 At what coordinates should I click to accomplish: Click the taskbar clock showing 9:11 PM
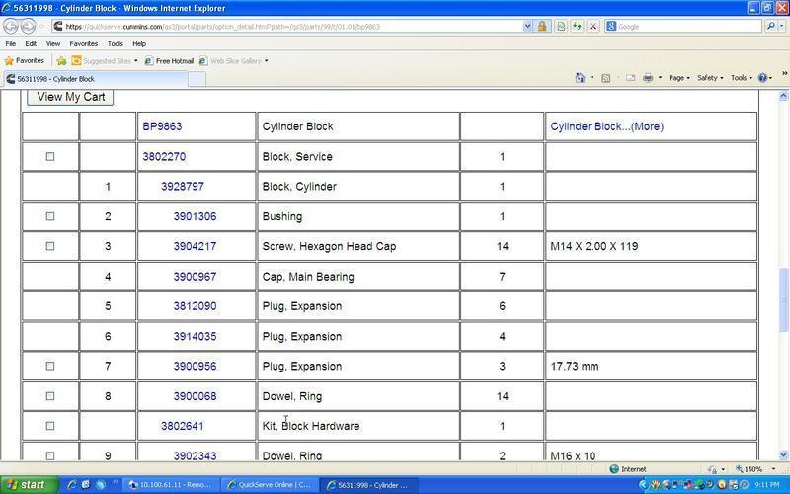[767, 485]
